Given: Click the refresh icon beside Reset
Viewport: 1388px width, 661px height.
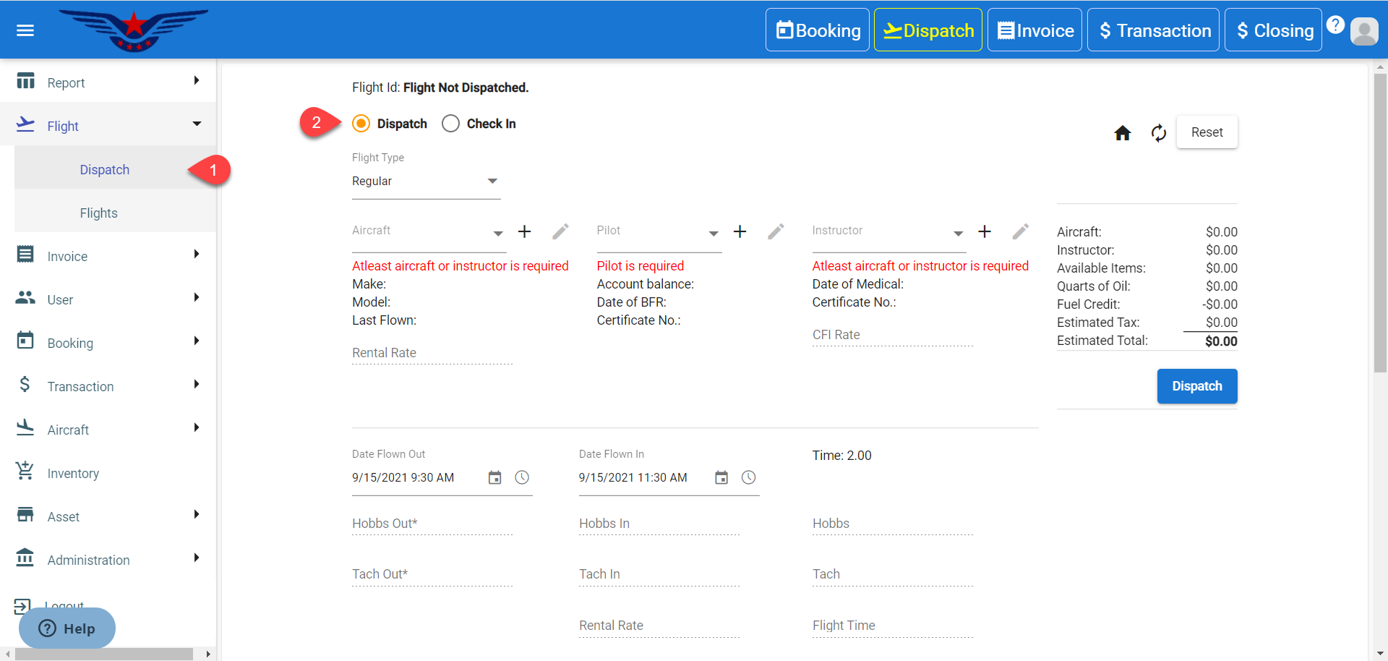Looking at the screenshot, I should [1158, 133].
